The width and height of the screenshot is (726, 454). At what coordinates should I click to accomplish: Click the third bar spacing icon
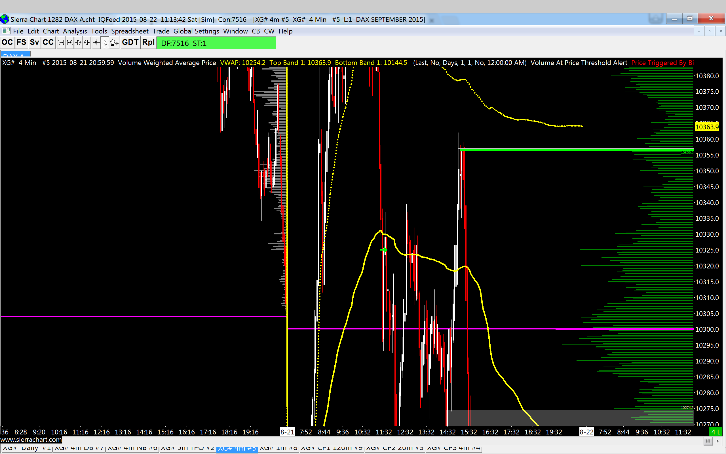click(x=78, y=43)
